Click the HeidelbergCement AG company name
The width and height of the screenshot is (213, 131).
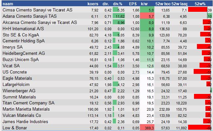(24, 53)
